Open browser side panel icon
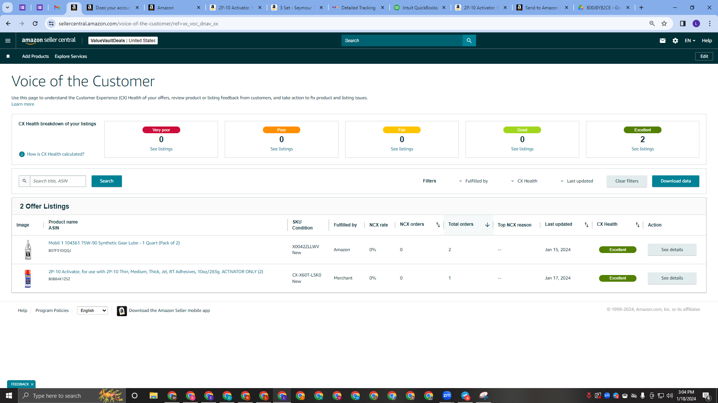 [683, 24]
